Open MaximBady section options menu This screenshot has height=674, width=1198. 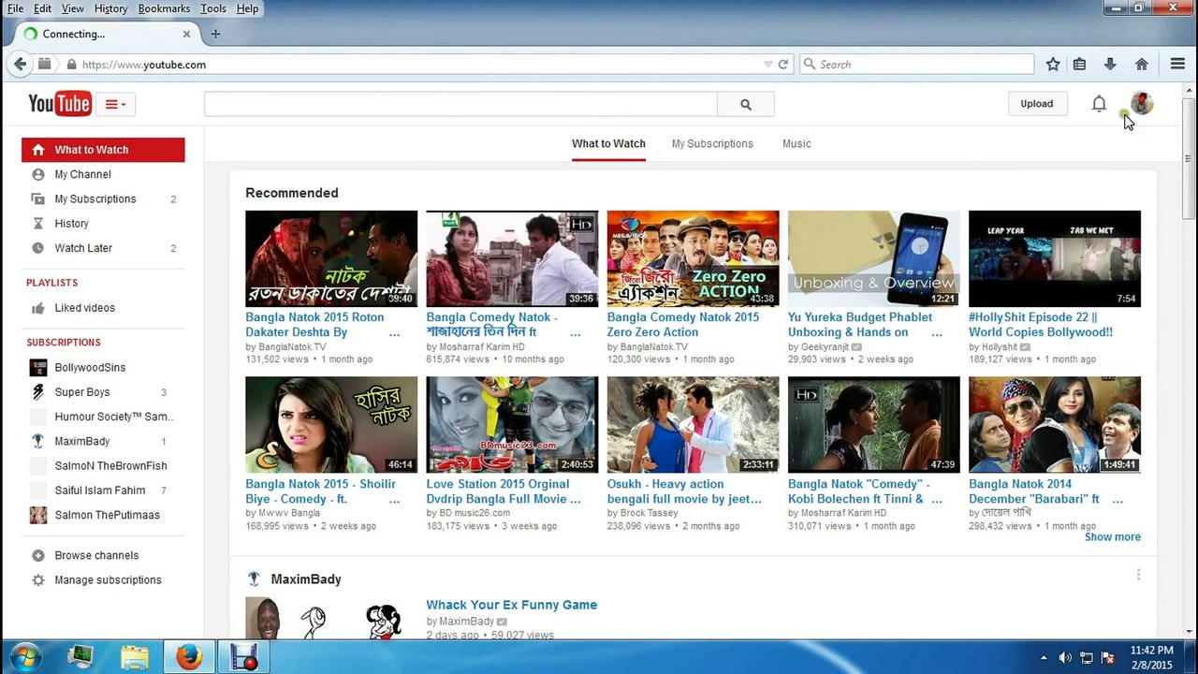1138,575
